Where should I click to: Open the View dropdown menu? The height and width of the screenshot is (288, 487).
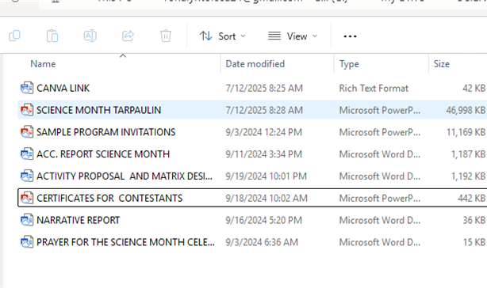tap(293, 36)
